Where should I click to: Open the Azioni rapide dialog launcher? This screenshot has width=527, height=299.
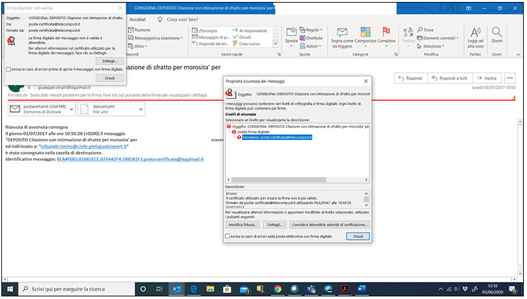(x=279, y=54)
